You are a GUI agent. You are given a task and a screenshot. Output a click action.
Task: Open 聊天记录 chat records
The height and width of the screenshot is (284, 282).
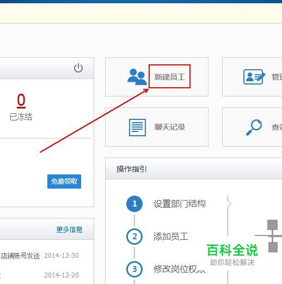(170, 127)
